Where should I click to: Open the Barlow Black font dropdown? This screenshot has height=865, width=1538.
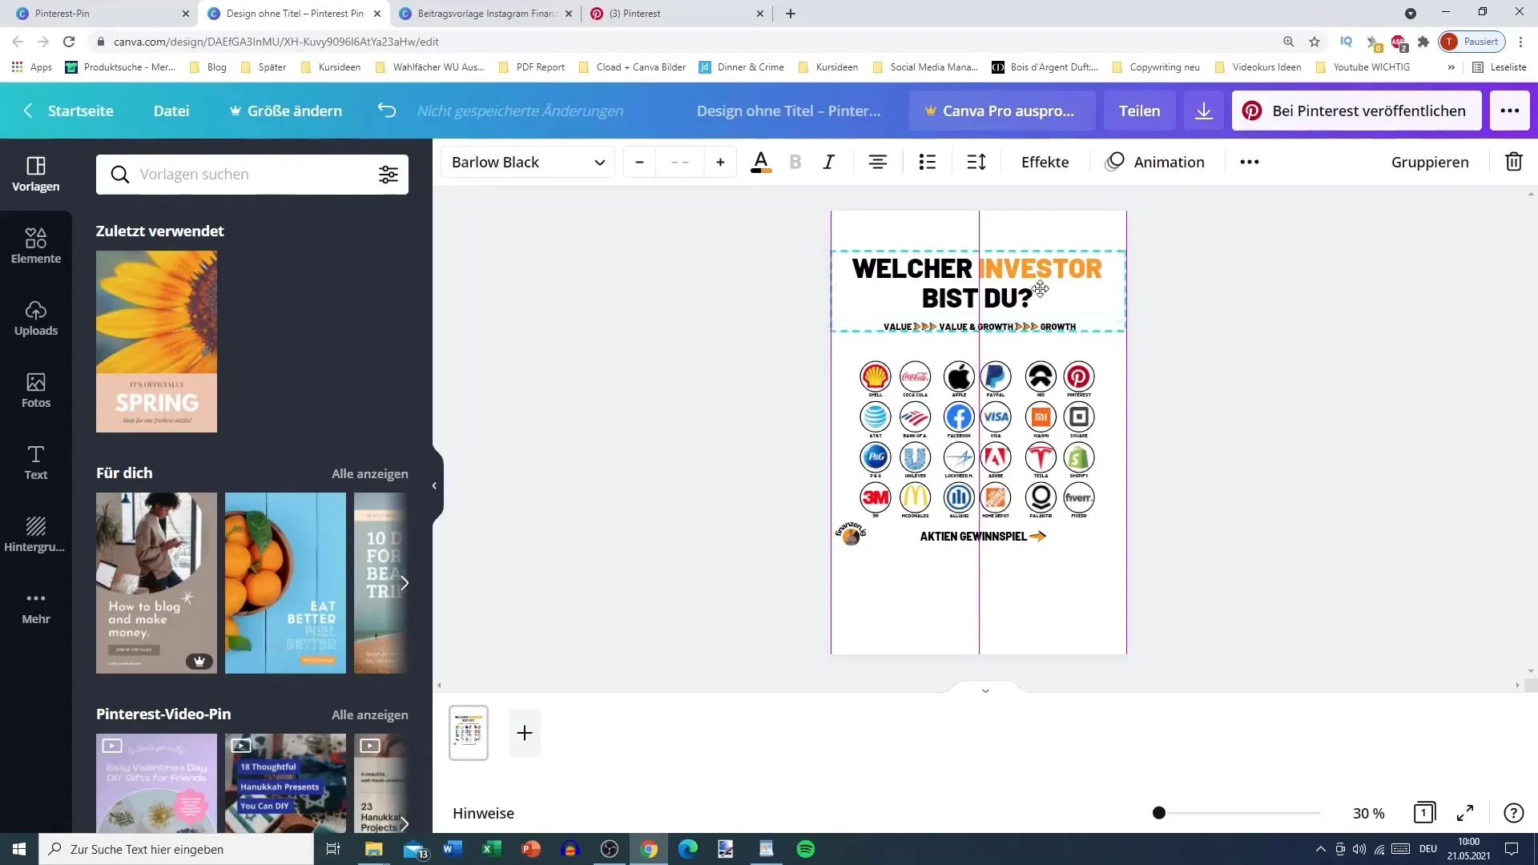tap(528, 163)
